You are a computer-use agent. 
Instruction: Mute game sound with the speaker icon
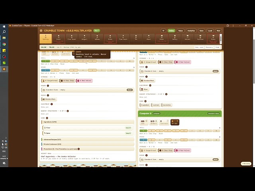pos(163,31)
